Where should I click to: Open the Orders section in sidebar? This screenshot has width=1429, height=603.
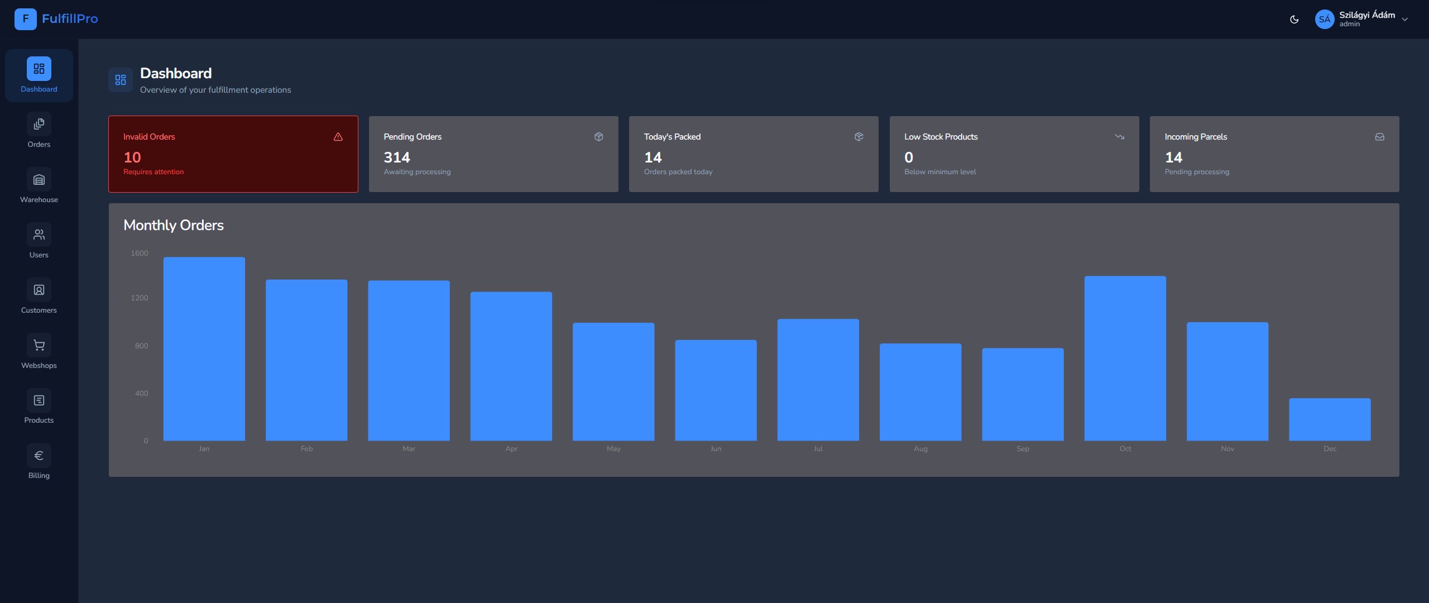pos(39,130)
